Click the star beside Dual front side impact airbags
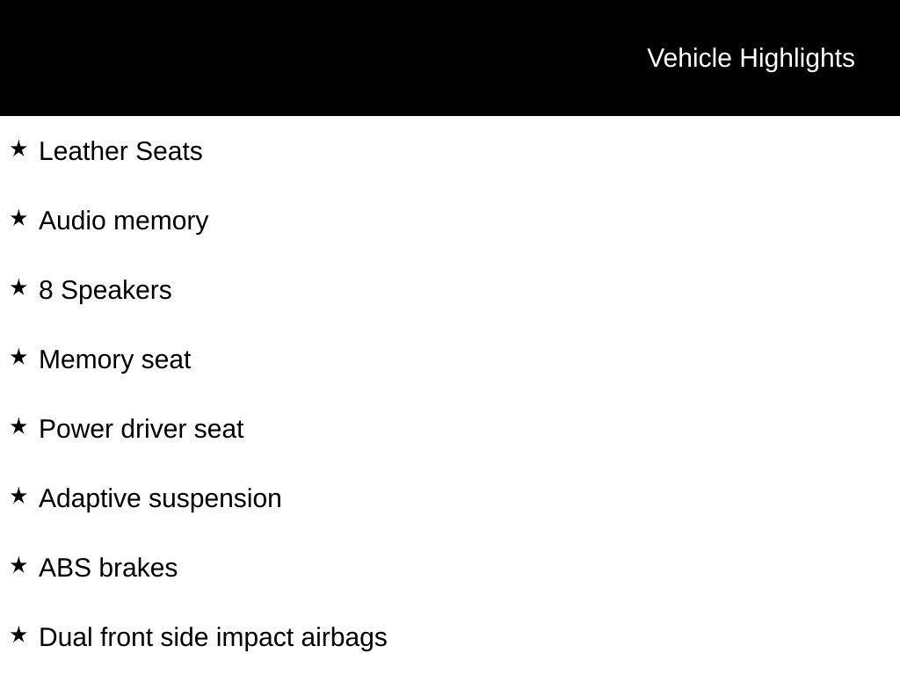 tap(18, 635)
